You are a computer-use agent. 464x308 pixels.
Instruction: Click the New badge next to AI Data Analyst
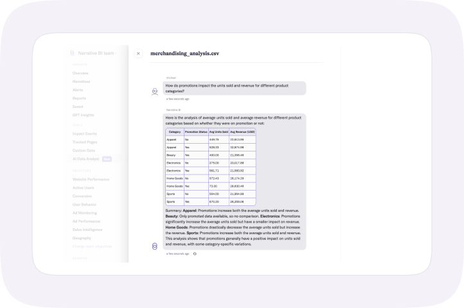pyautogui.click(x=107, y=159)
